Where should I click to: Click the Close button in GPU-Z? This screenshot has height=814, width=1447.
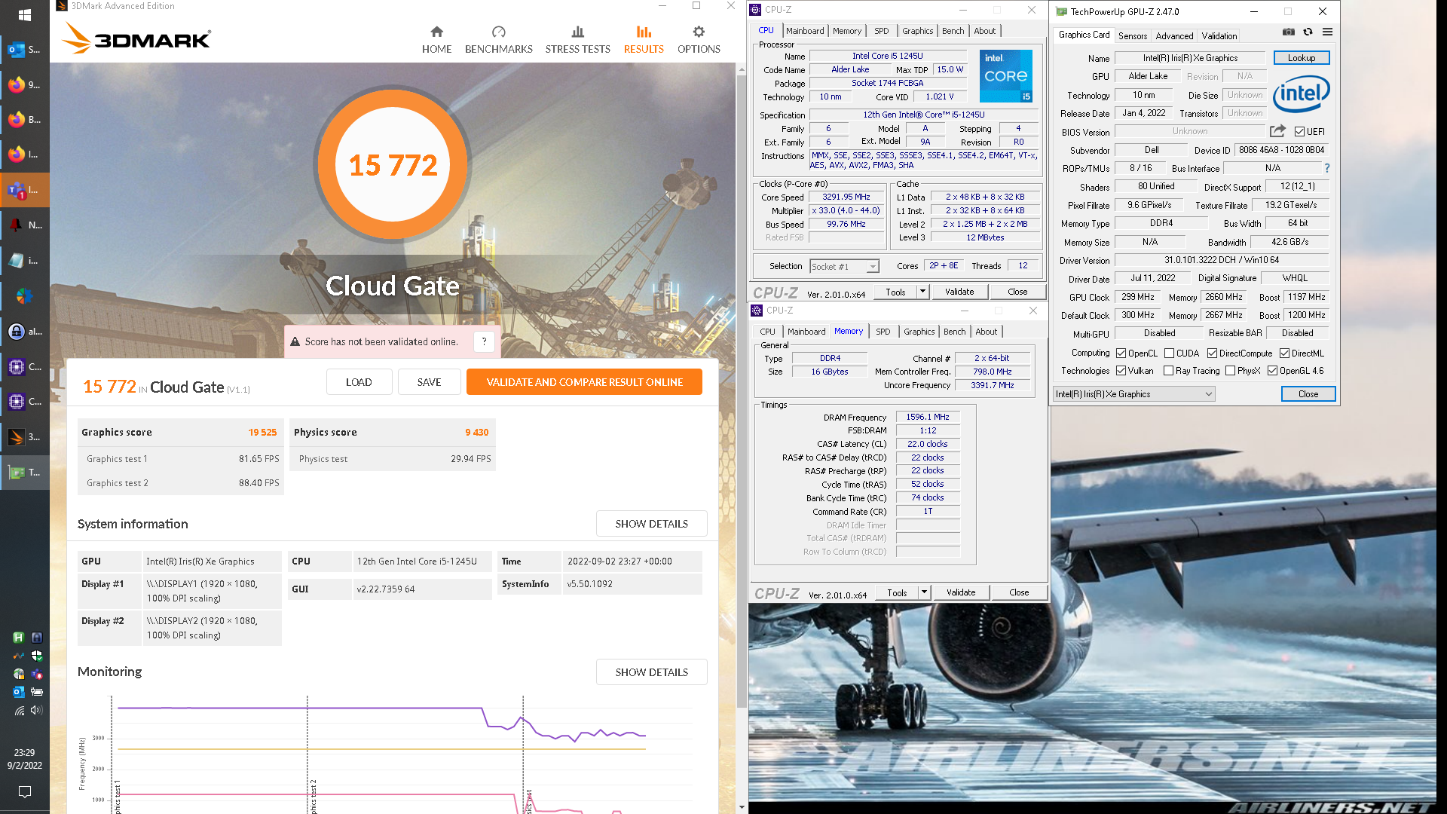tap(1308, 393)
